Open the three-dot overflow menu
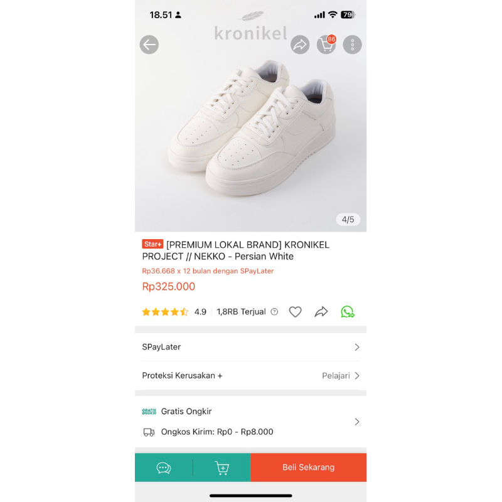Screen dimensions: 502x502 tap(352, 45)
